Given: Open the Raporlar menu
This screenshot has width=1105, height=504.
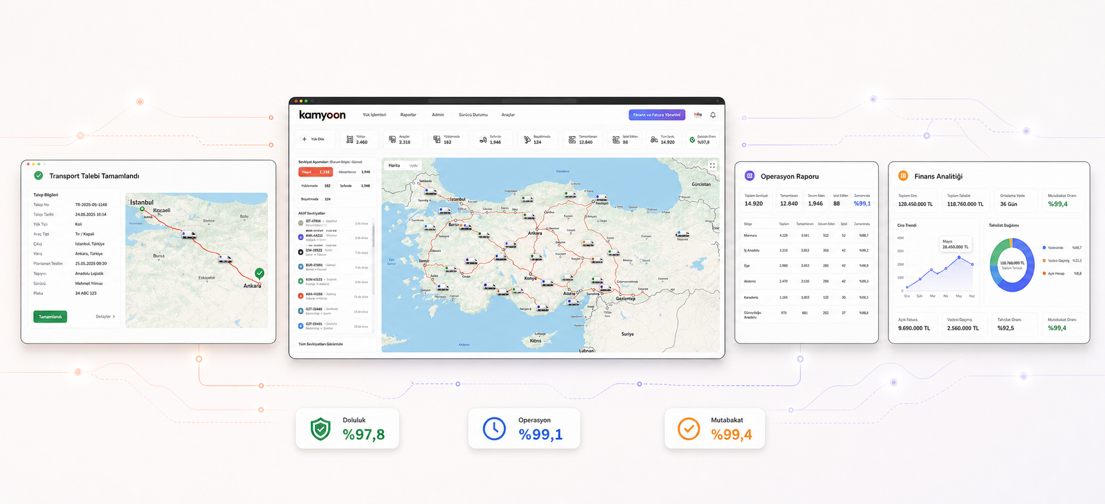Looking at the screenshot, I should coord(408,115).
